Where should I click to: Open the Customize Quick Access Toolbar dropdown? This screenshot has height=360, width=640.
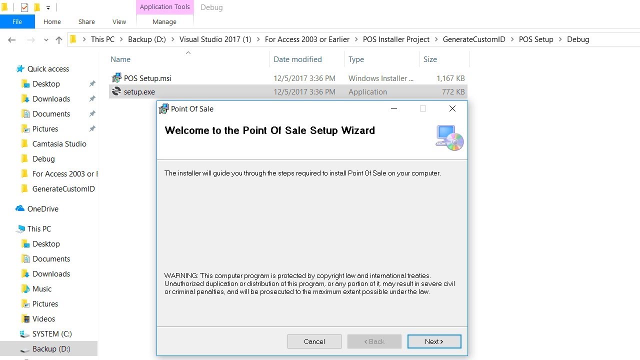click(48, 8)
